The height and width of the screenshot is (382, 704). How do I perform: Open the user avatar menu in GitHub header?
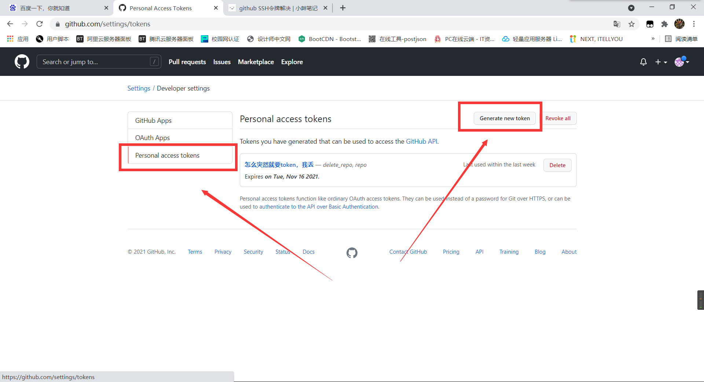682,62
